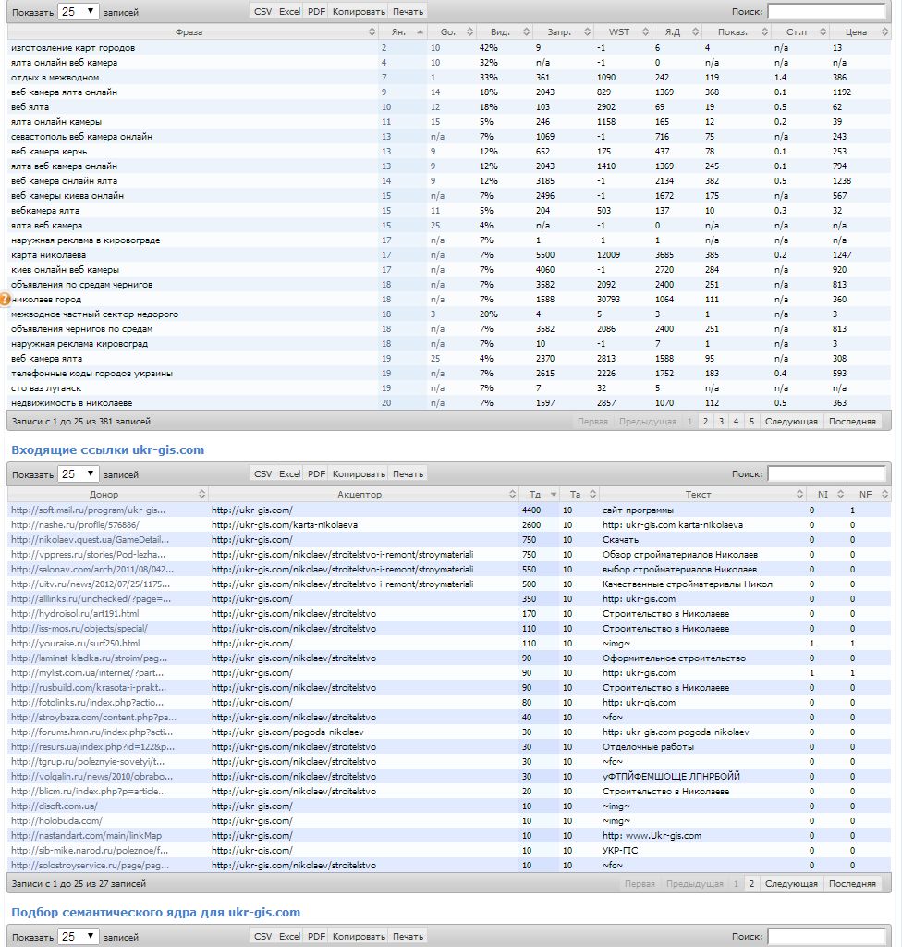Click PDF button in the incoming links table
The image size is (902, 947).
pos(316,473)
